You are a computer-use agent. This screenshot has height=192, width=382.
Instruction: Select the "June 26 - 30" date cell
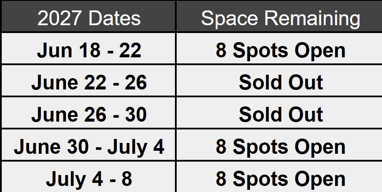tap(89, 113)
